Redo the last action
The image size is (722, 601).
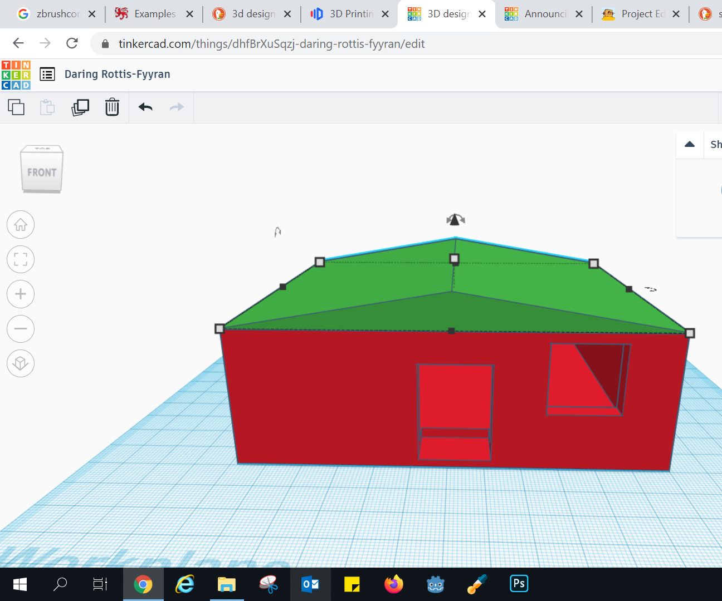(177, 107)
